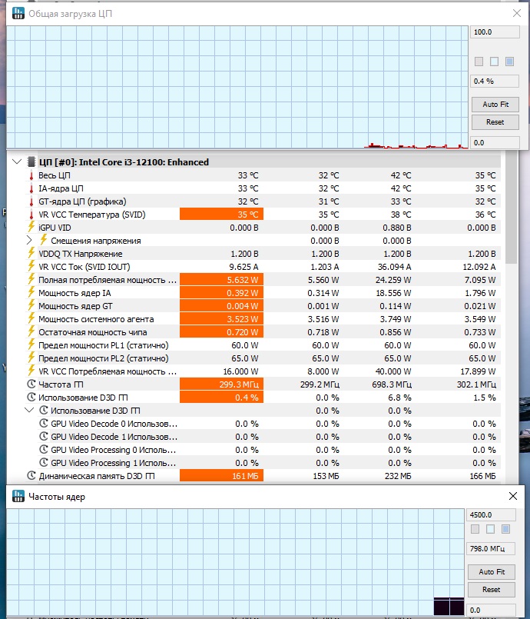530x619 pixels.
Task: Click Auto Fit in Общая загрузка ЦП window
Action: pyautogui.click(x=495, y=105)
